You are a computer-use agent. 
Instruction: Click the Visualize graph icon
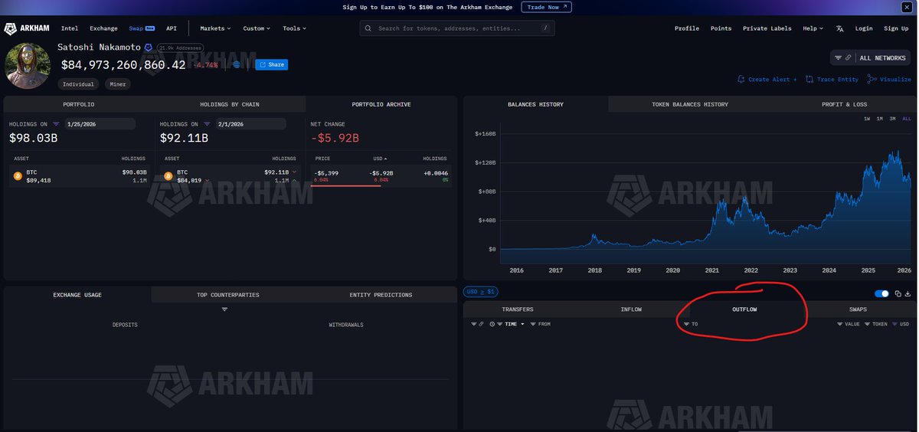pos(872,79)
